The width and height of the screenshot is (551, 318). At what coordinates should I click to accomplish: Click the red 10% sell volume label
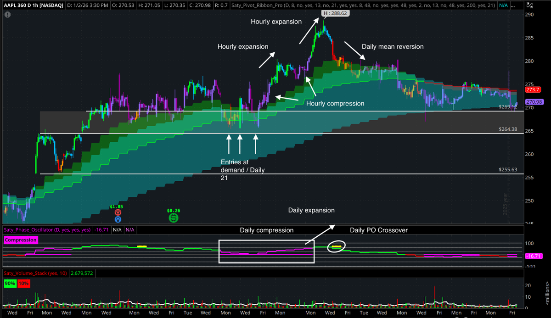[x=23, y=283]
